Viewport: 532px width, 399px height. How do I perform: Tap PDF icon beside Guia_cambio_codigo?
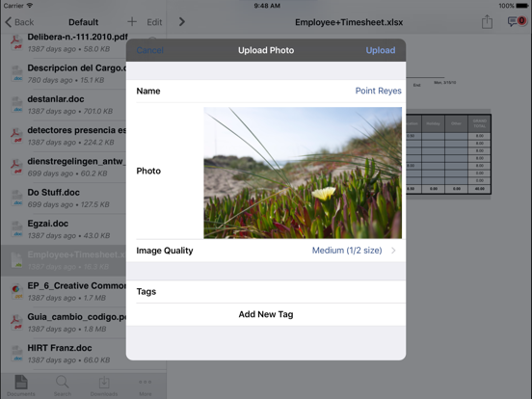16,323
